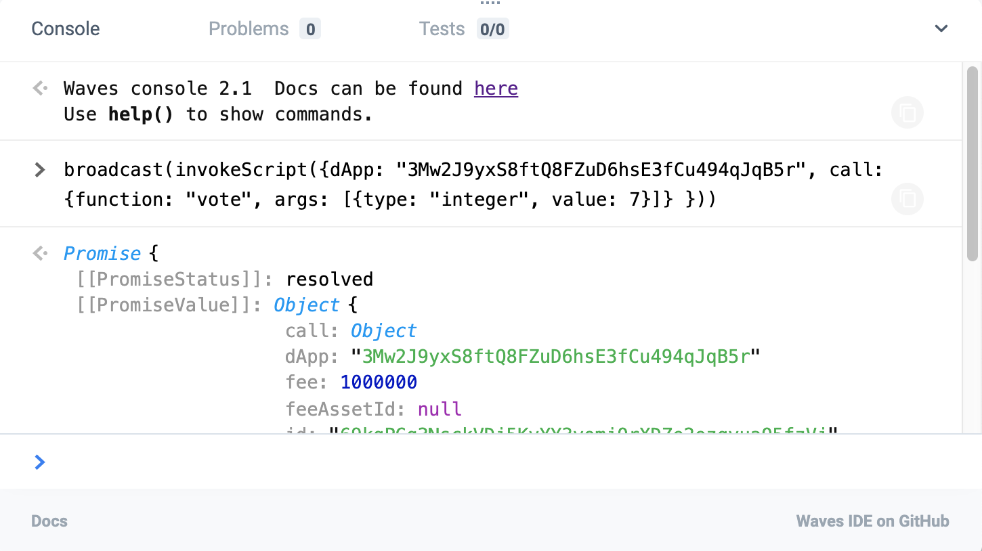982x551 pixels.
Task: Open the Console tab
Action: pyautogui.click(x=66, y=29)
